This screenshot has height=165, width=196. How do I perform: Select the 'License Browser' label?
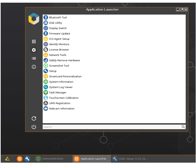pos(59,50)
